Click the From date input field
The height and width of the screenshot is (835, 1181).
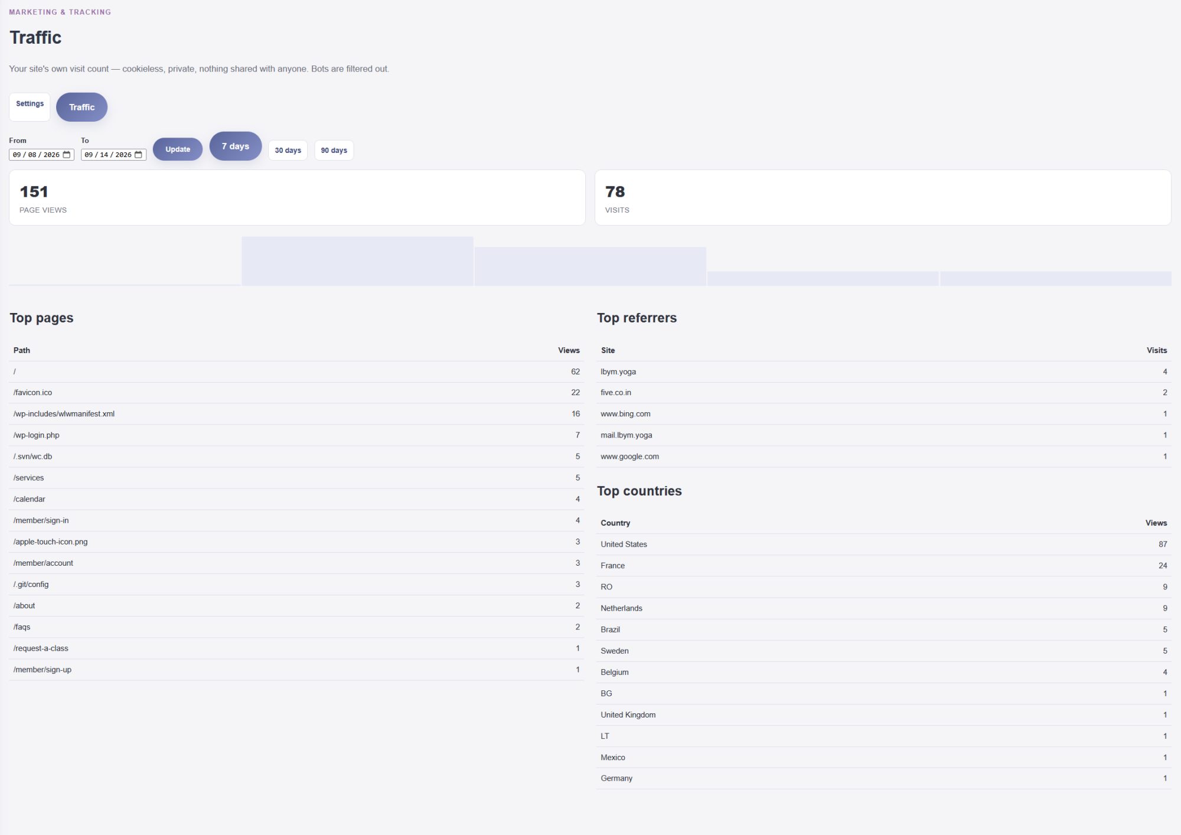(x=41, y=155)
